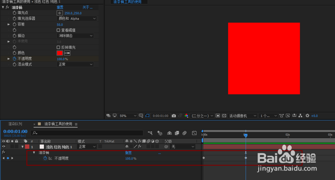Viewport: 335px width, 180px height.
Task: Go to next keyframe arrow
Action: pos(12,158)
